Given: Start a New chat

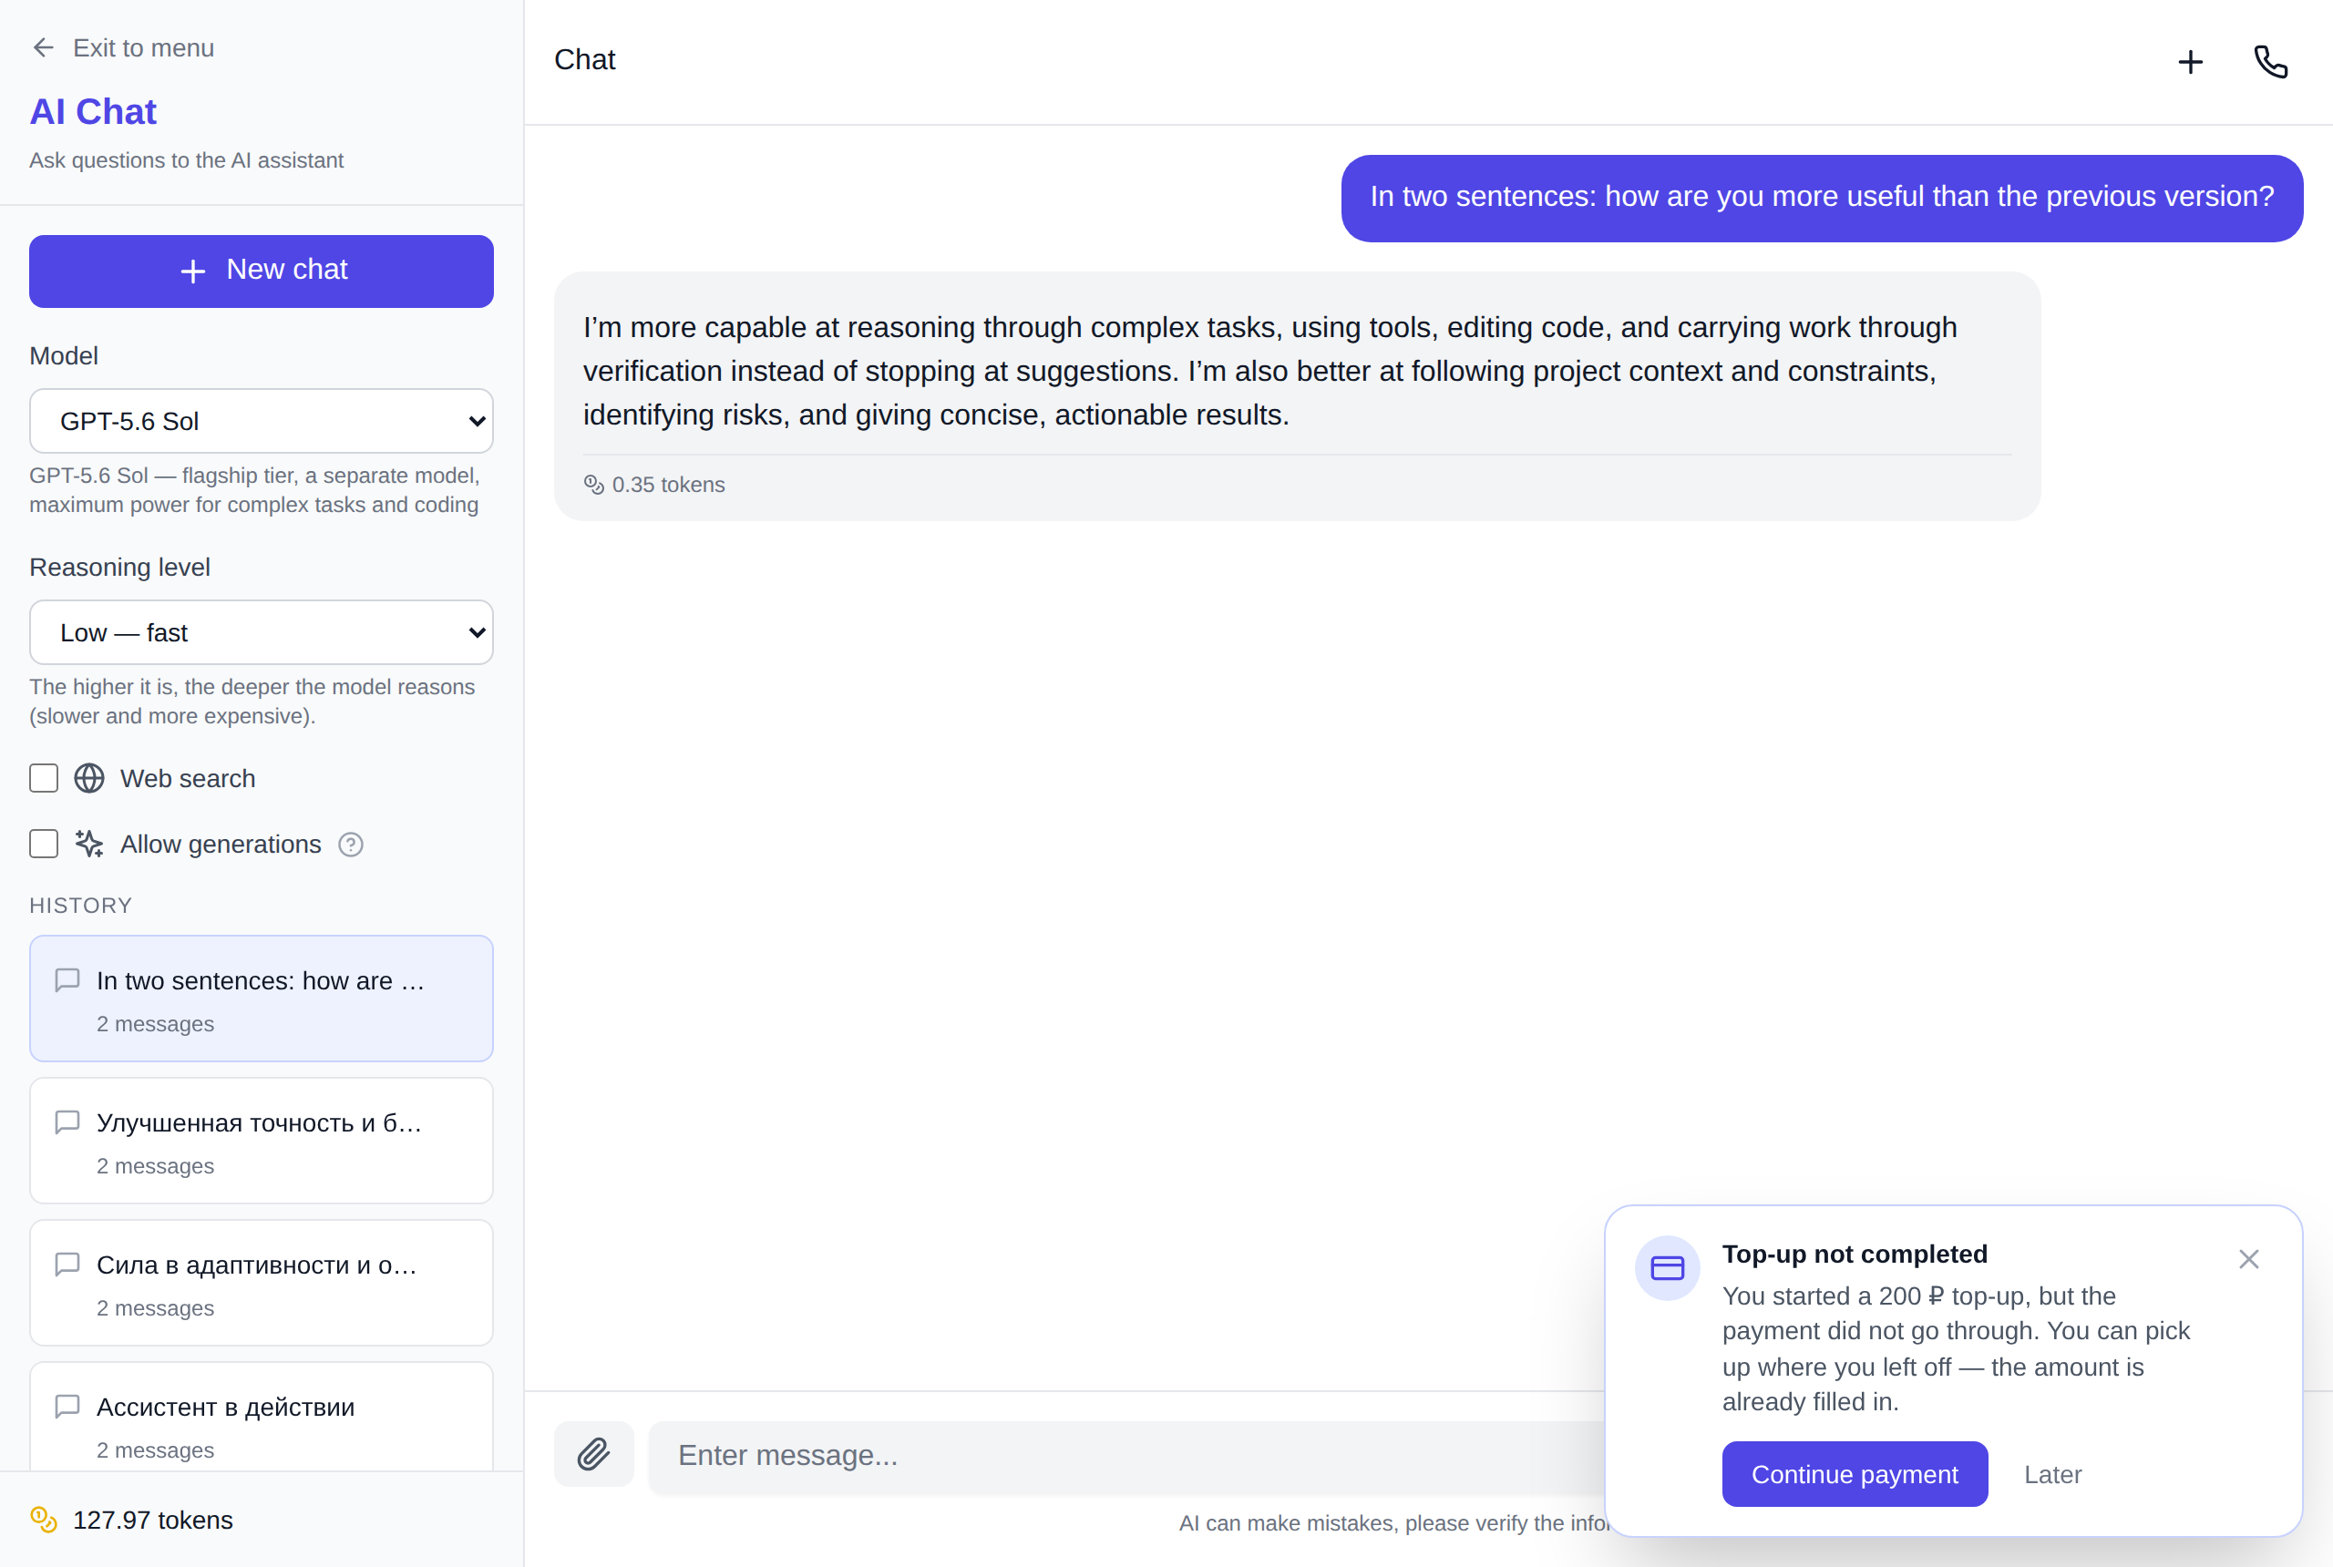Looking at the screenshot, I should (262, 271).
